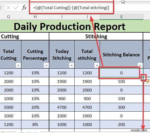This screenshot has height=133, width=150.
Task: Select column header K
Action: [121, 17]
